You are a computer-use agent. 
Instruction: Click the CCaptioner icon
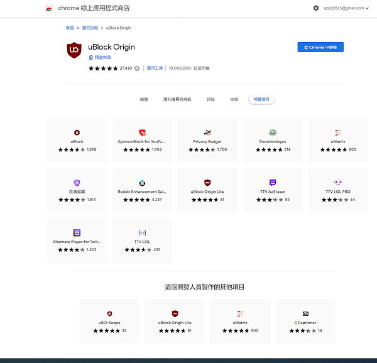(305, 314)
